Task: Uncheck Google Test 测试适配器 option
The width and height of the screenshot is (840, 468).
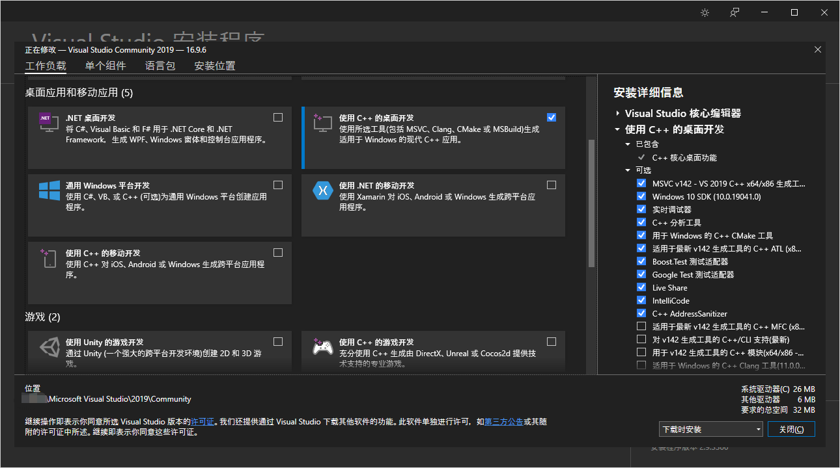Action: coord(641,274)
